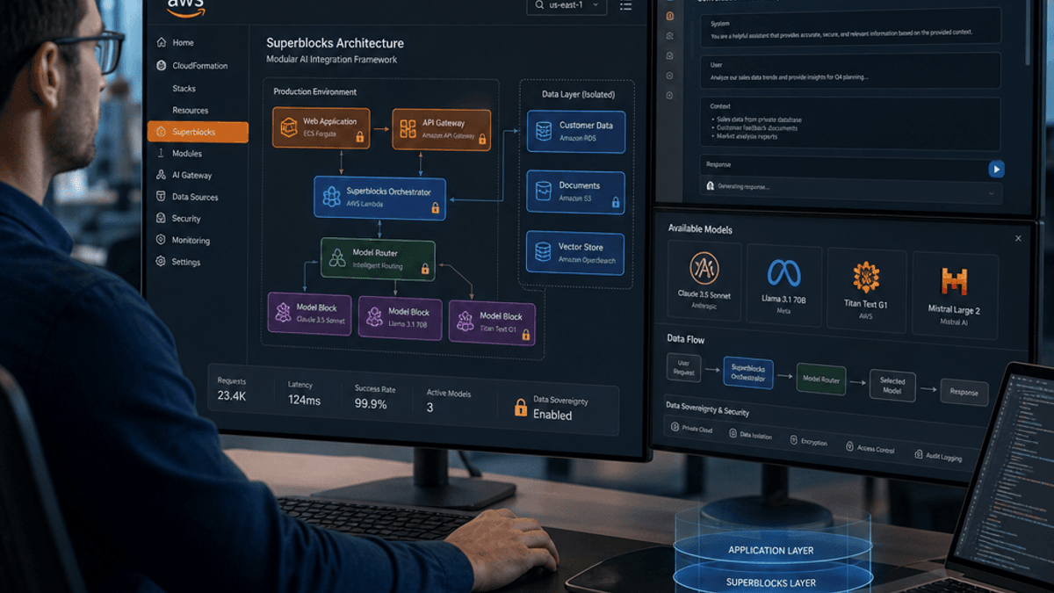
Task: Click the blue play button beside Response
Action: [x=996, y=169]
